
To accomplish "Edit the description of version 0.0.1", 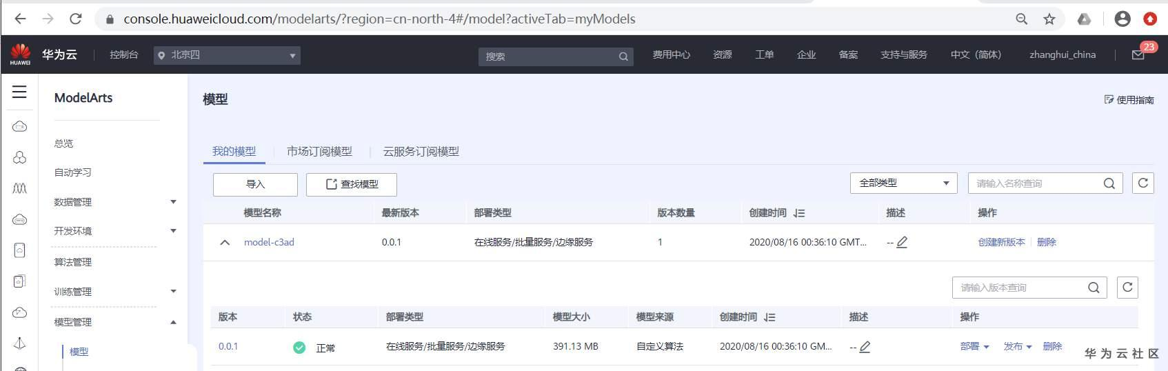I will (865, 347).
